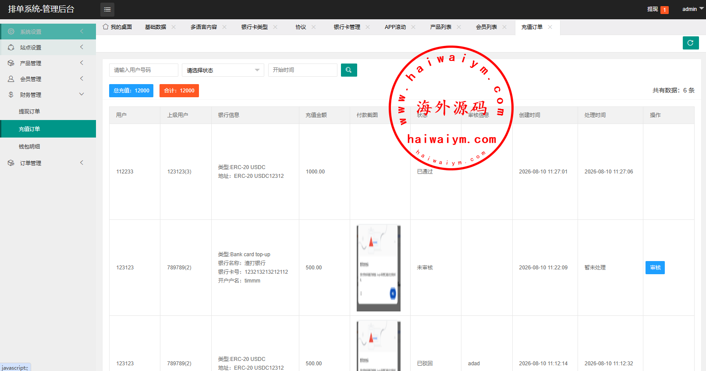The width and height of the screenshot is (706, 371).
Task: Click the 共有数据: 6 条 record count
Action: click(674, 90)
